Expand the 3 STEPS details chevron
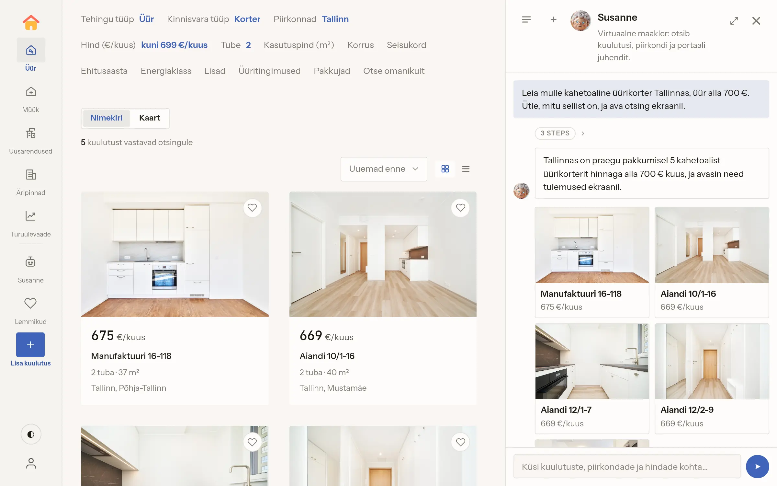The height and width of the screenshot is (486, 777). pyautogui.click(x=583, y=133)
